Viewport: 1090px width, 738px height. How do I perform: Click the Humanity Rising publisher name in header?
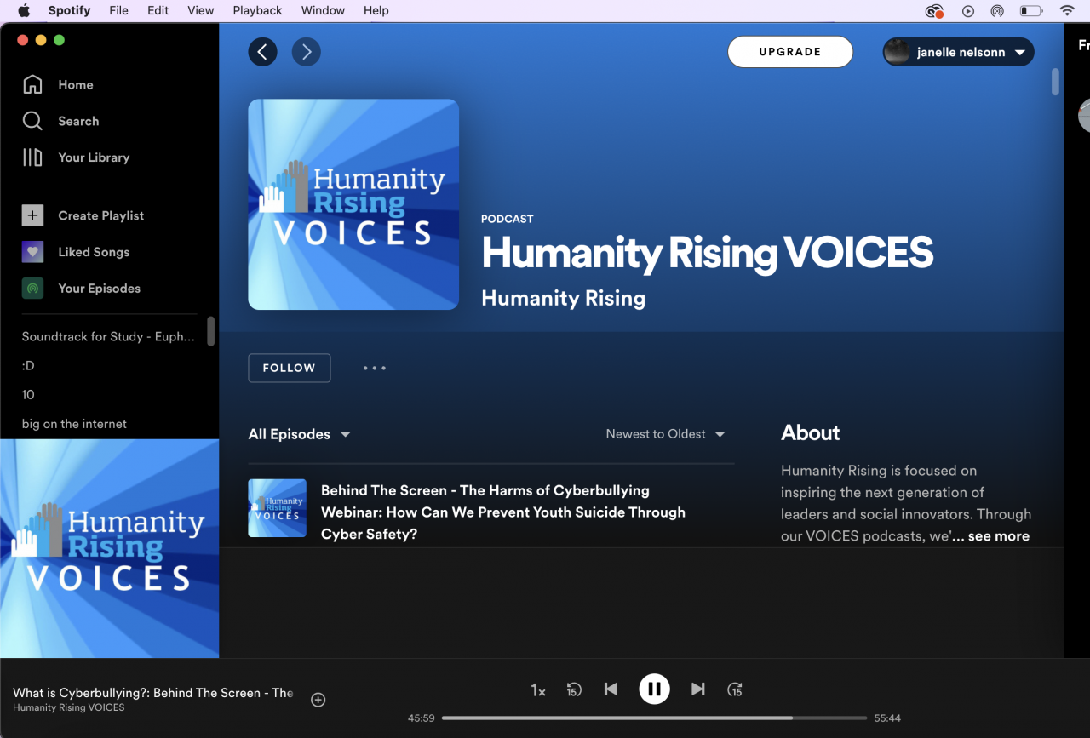pyautogui.click(x=564, y=299)
